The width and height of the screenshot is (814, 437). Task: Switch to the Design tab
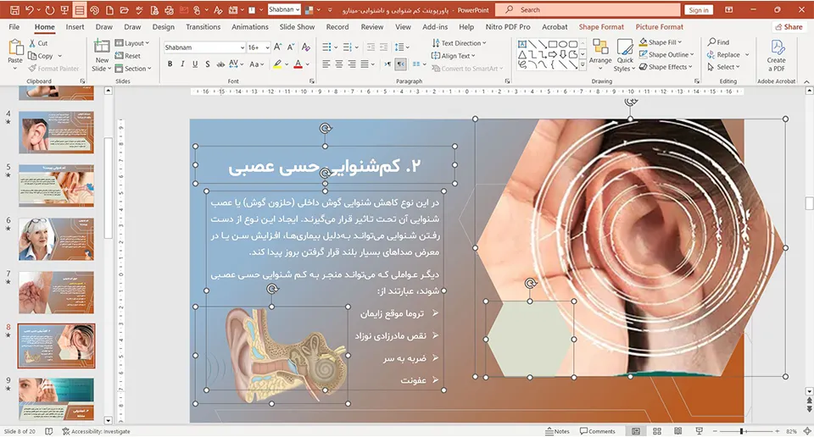click(164, 27)
